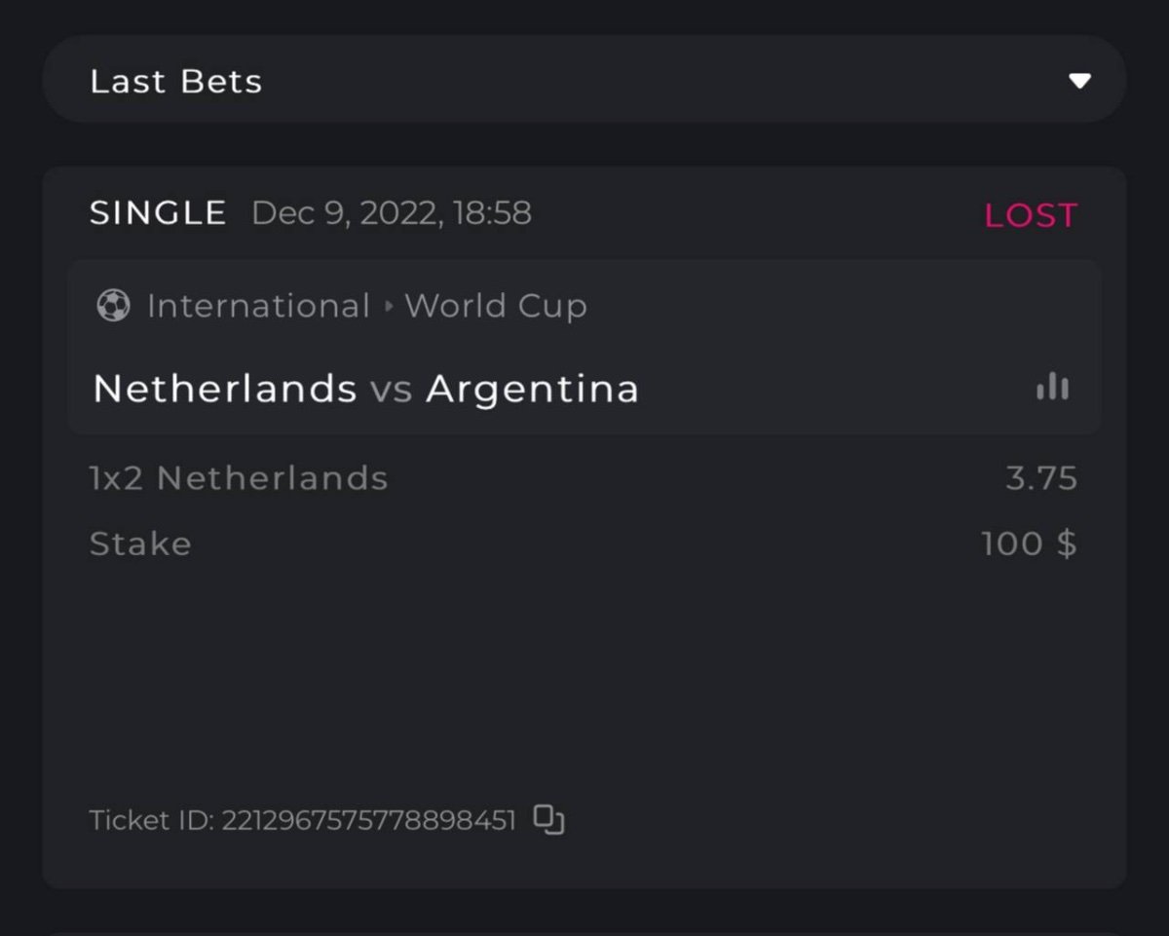Copy the ticket ID with the copy icon
The image size is (1169, 936).
549,820
